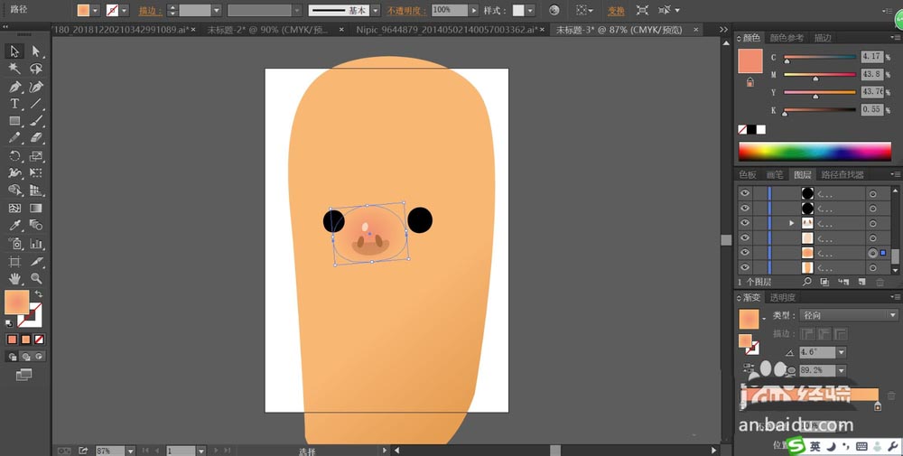Hide the topmost black circle sublayer
Image resolution: width=903 pixels, height=456 pixels.
[x=745, y=193]
